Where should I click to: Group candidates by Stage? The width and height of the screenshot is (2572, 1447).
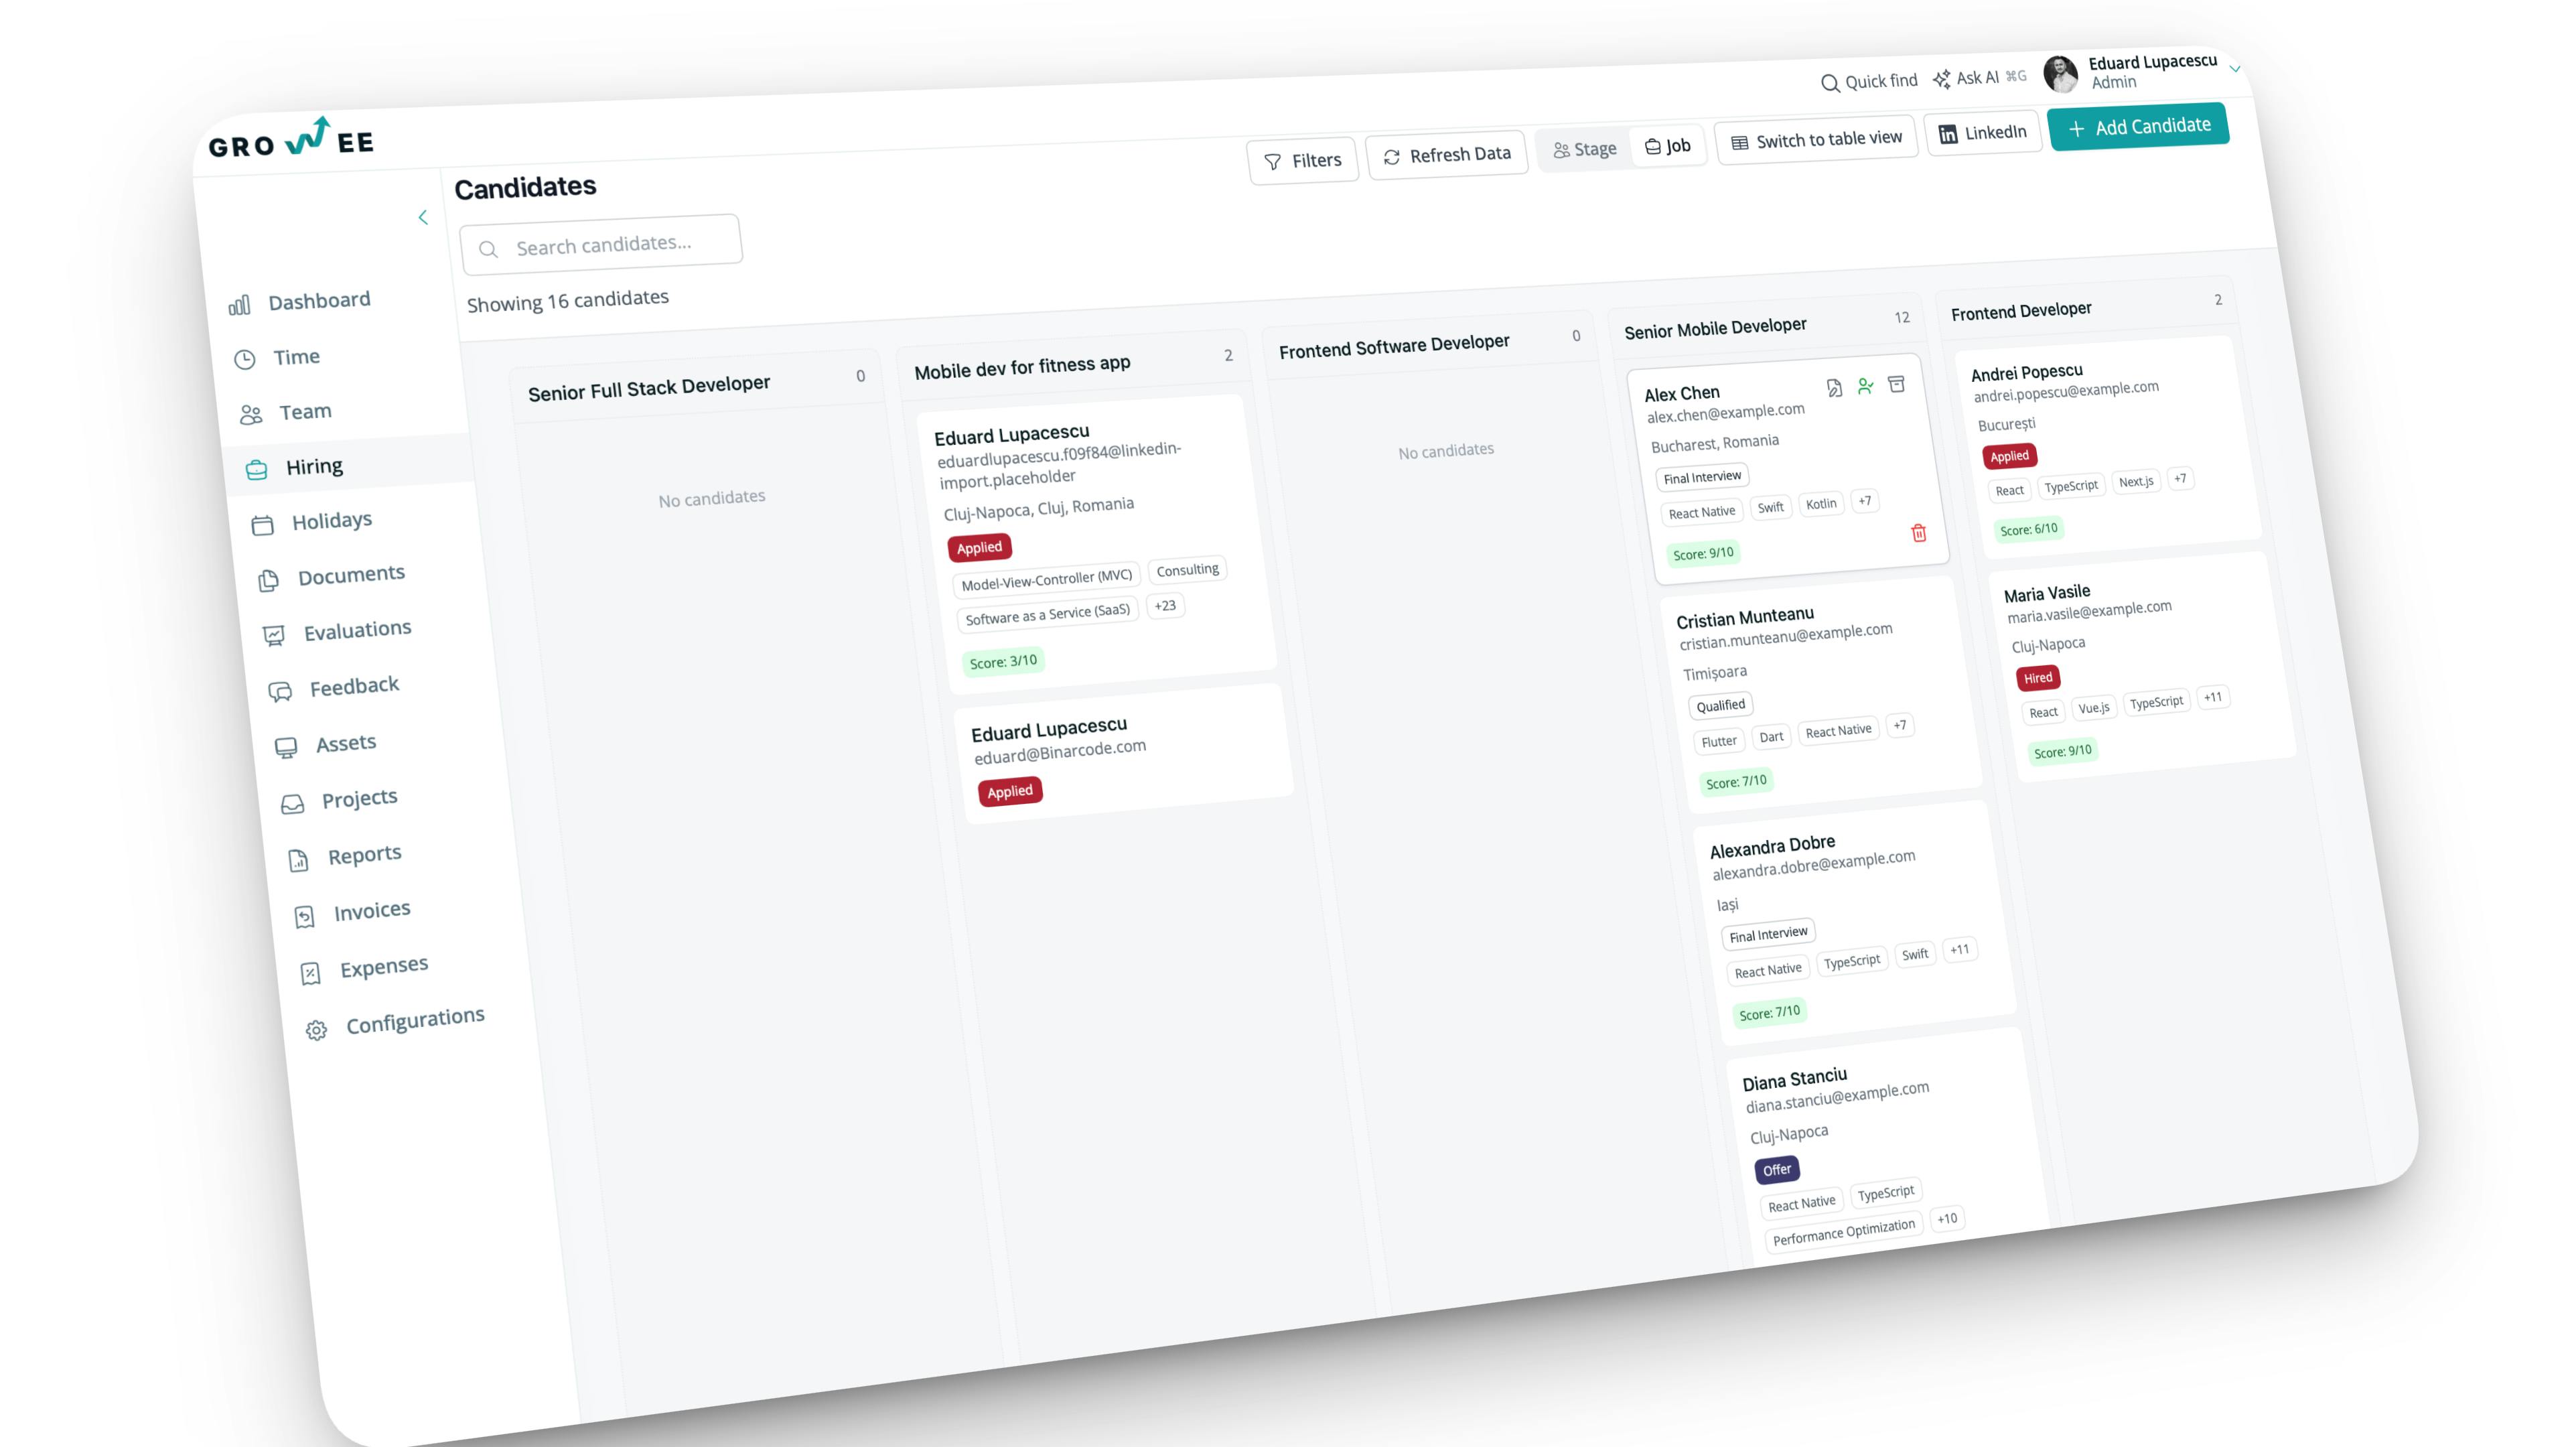(x=1585, y=150)
